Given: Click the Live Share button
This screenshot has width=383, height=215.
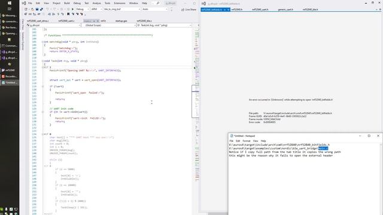Looking at the screenshot, I should pos(189,10).
